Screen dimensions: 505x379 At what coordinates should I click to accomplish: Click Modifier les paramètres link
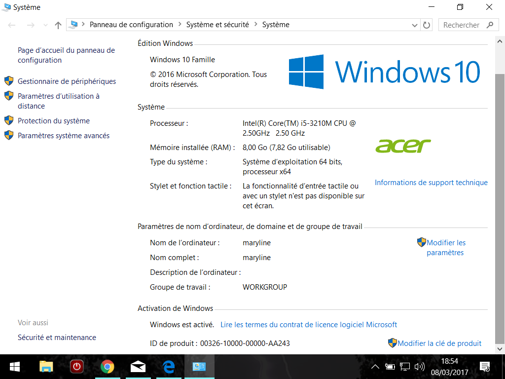coord(446,248)
